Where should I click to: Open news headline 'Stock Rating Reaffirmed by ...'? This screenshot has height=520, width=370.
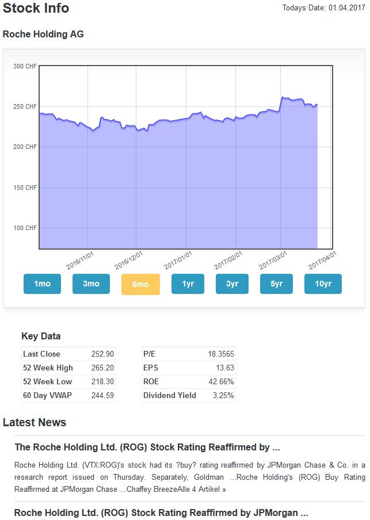147,448
